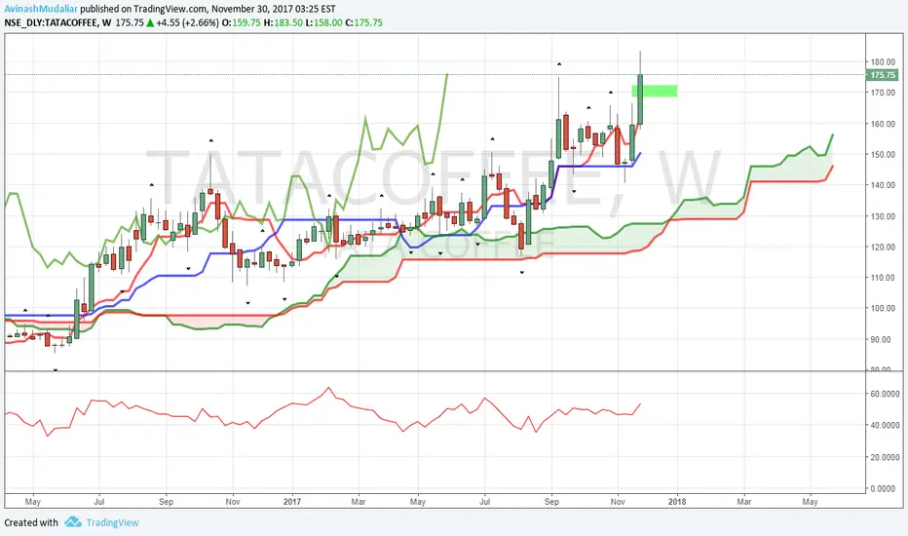908x536 pixels.
Task: Click the 60.0000 indicator axis label
Action: point(886,394)
